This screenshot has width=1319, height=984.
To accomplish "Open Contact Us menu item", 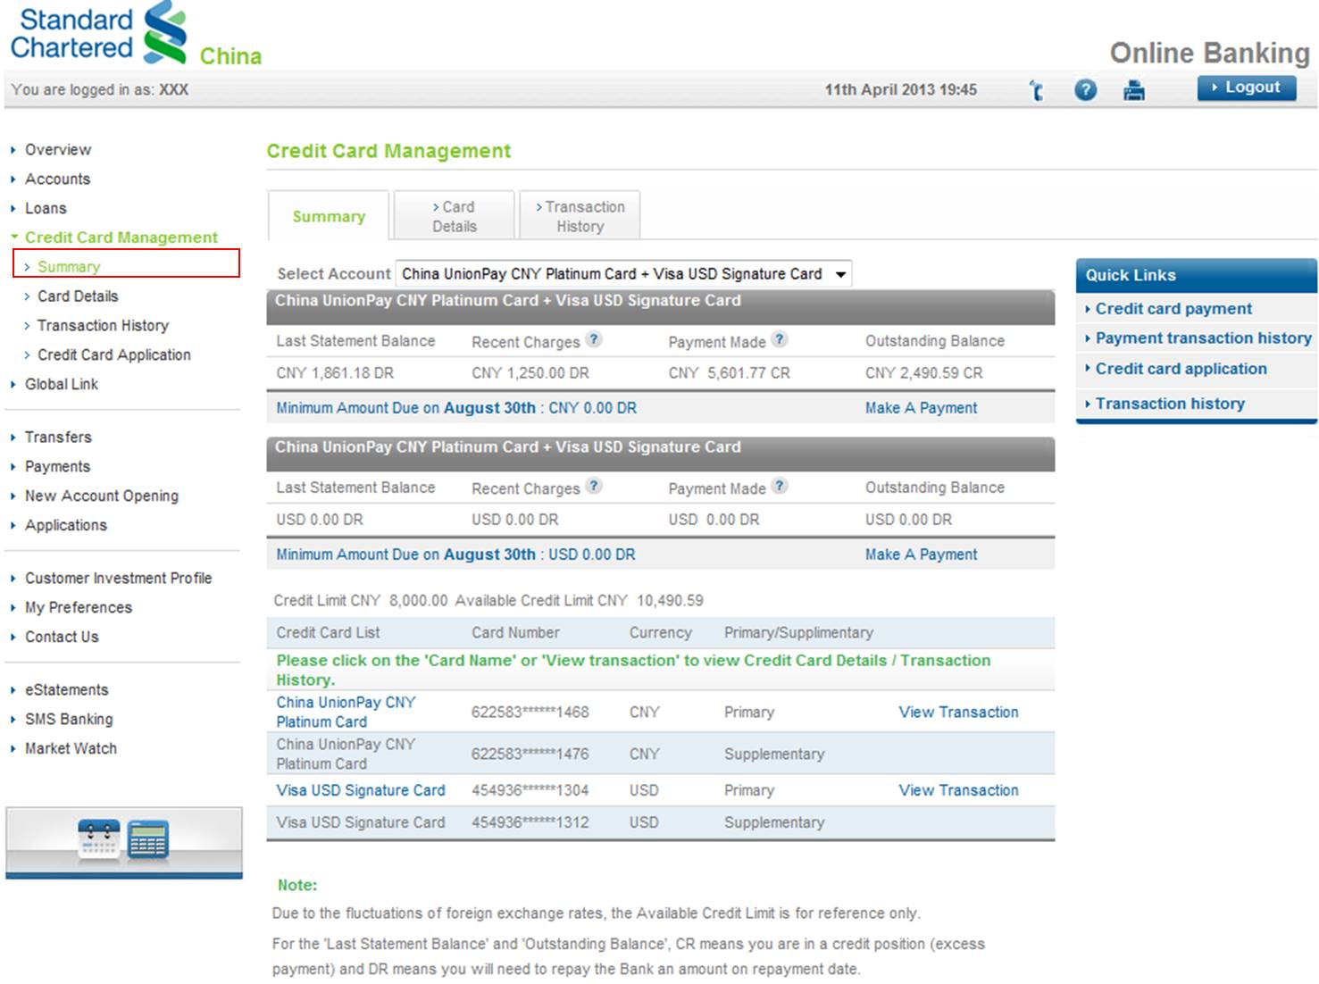I will (62, 637).
